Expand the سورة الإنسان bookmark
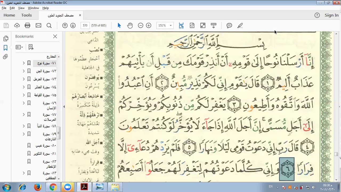The image size is (341, 192). click(x=23, y=103)
